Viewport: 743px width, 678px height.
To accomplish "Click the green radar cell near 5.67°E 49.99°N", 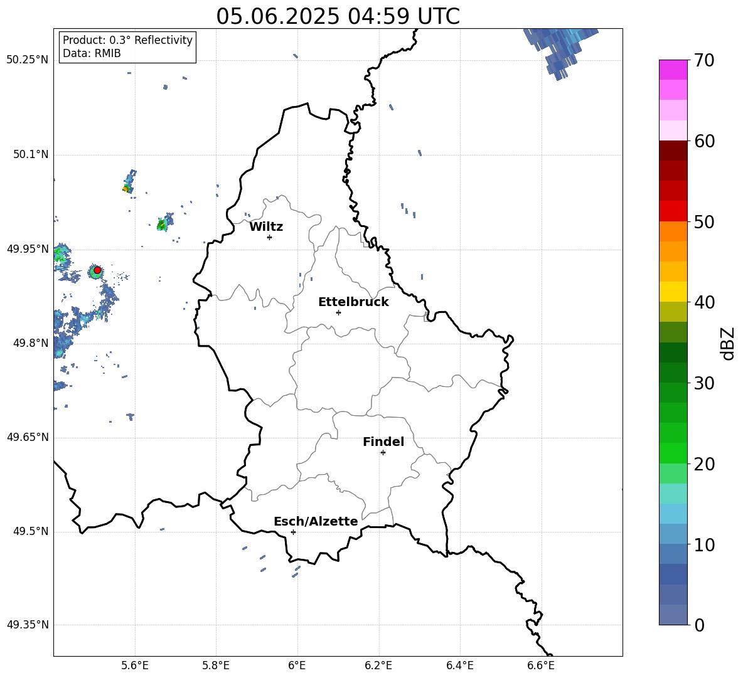I will [164, 223].
